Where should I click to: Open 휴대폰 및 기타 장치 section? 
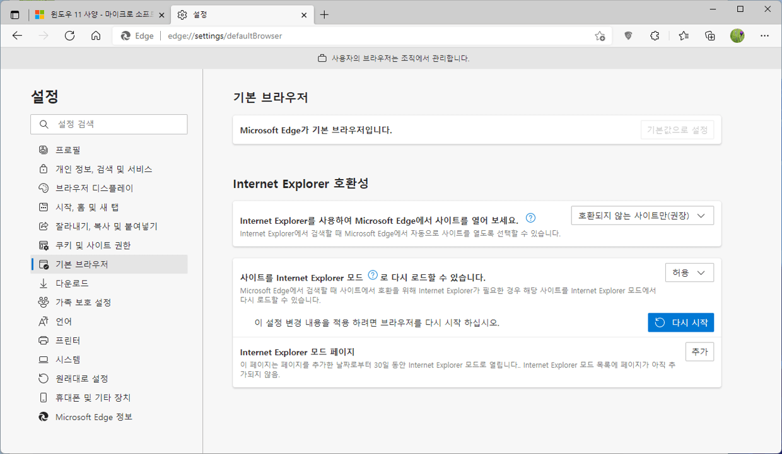109,398
